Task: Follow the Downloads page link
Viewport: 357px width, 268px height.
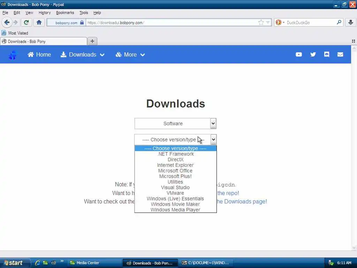Action: pyautogui.click(x=242, y=202)
